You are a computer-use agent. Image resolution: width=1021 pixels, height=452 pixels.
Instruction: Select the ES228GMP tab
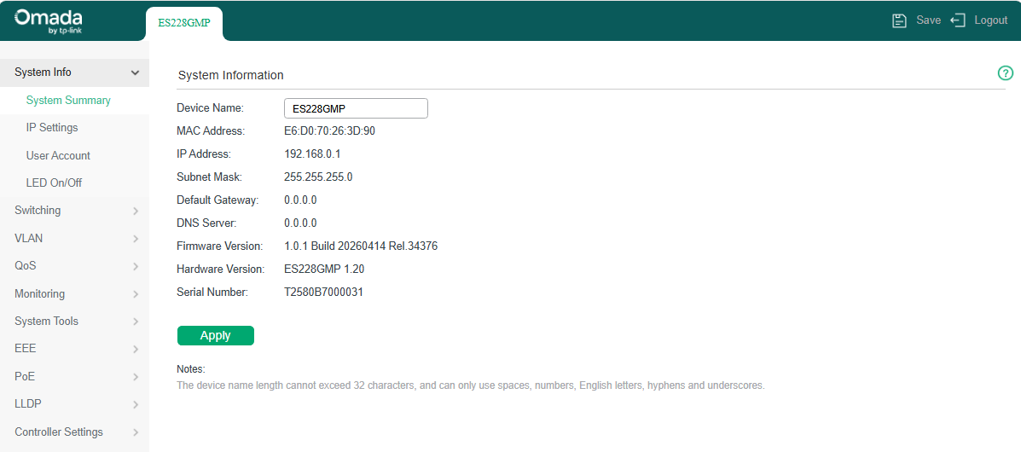point(184,23)
